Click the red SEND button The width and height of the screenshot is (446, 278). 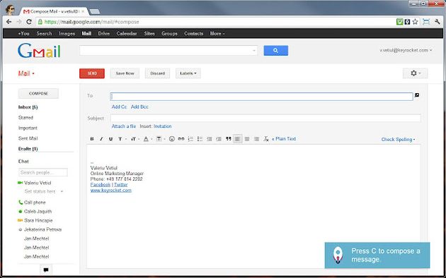tap(92, 73)
